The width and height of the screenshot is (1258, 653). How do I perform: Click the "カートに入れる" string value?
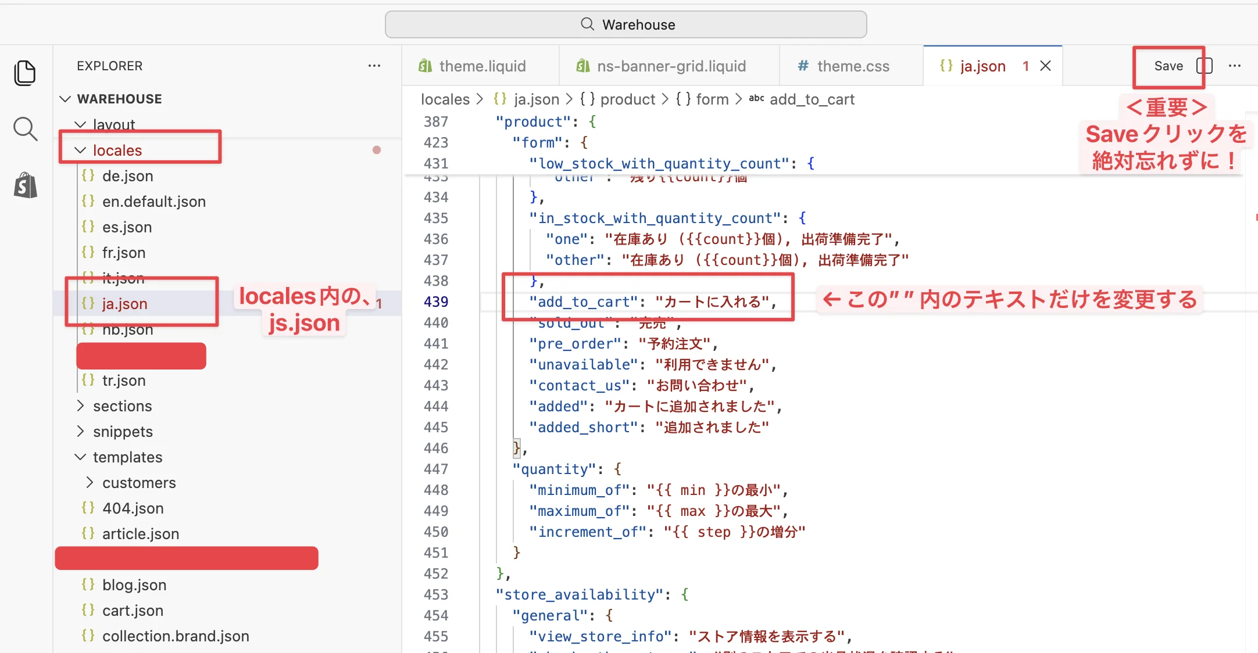pyautogui.click(x=712, y=302)
